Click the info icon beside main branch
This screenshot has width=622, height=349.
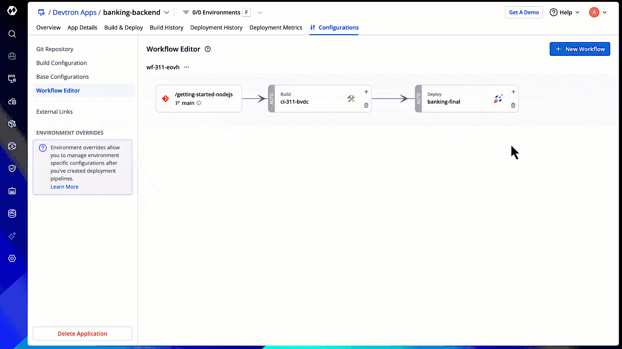[x=199, y=103]
